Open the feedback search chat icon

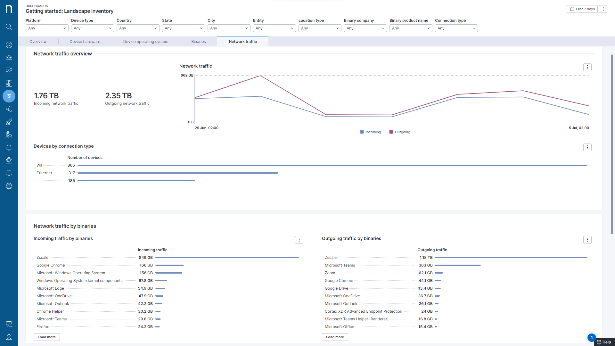tap(9, 324)
